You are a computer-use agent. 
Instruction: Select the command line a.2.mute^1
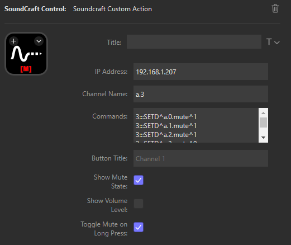(x=166, y=135)
